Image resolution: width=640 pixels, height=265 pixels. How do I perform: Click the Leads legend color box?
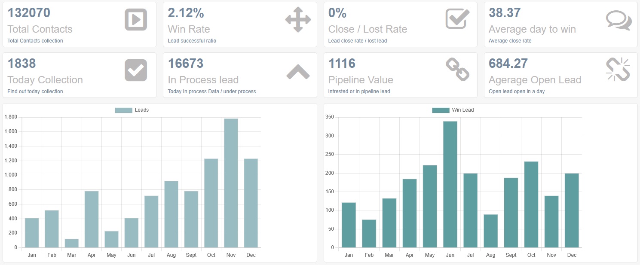(x=123, y=110)
